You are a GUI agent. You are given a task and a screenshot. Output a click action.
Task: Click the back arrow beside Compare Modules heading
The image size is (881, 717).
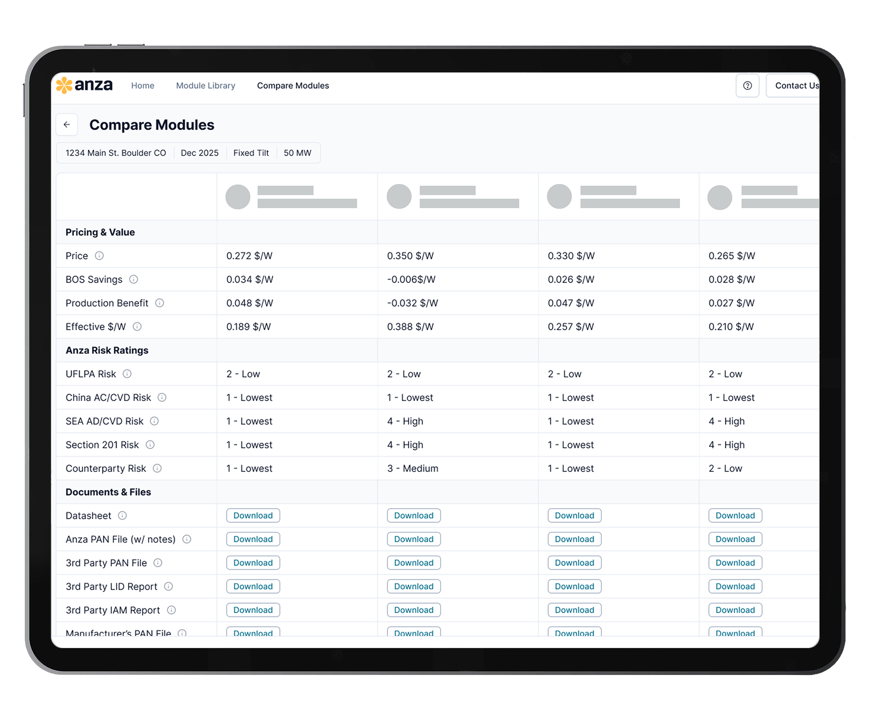[67, 125]
